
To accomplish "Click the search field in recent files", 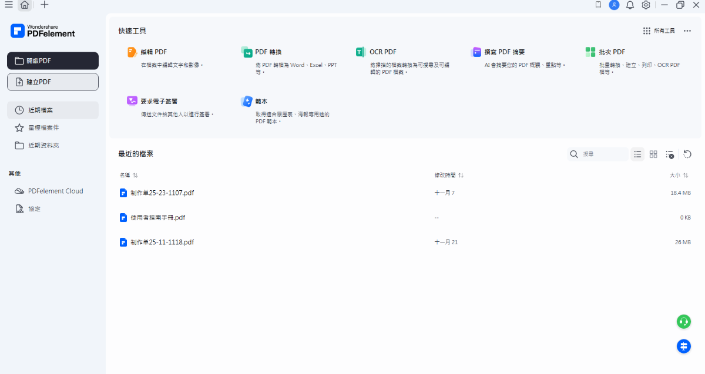I will tap(602, 154).
